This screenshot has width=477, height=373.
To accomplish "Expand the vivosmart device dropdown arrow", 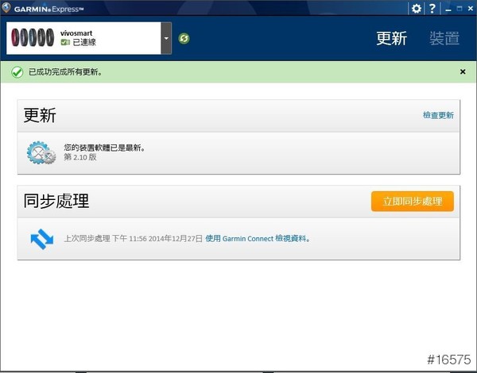I will pyautogui.click(x=166, y=38).
